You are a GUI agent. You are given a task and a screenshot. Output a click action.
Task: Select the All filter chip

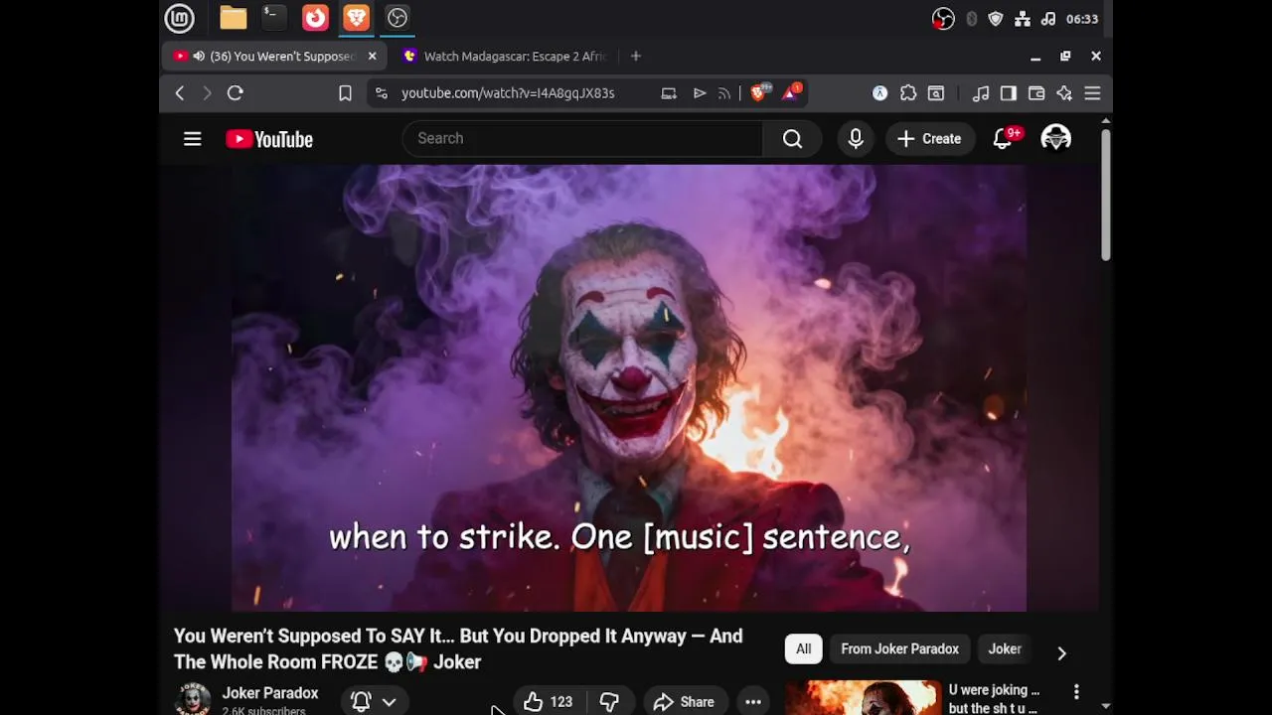803,649
